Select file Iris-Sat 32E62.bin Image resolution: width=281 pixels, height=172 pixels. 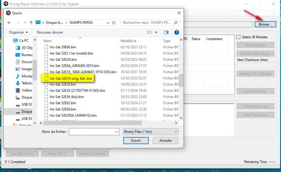[63, 103]
